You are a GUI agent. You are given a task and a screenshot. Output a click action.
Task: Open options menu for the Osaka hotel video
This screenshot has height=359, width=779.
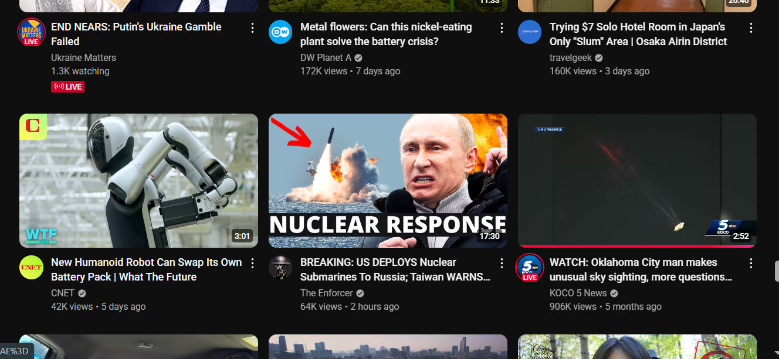(x=751, y=28)
